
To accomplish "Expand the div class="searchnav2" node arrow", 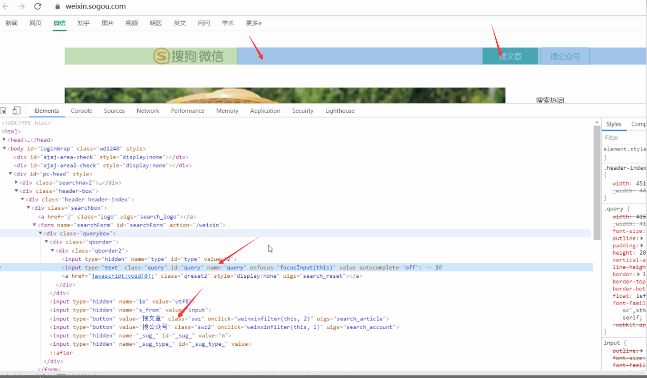I will pos(17,182).
